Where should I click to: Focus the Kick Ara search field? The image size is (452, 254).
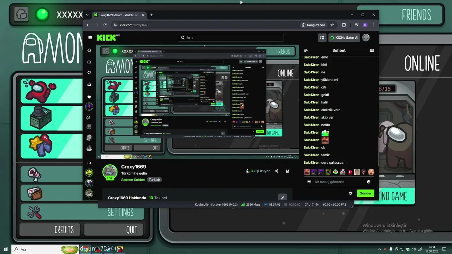click(231, 38)
